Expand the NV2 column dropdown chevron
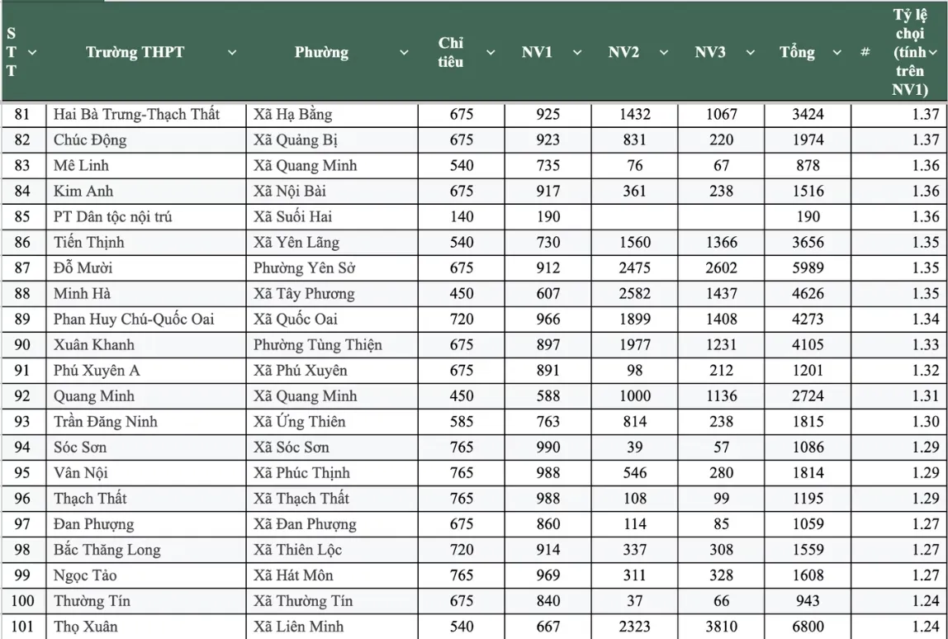Image resolution: width=948 pixels, height=639 pixels. coord(664,52)
